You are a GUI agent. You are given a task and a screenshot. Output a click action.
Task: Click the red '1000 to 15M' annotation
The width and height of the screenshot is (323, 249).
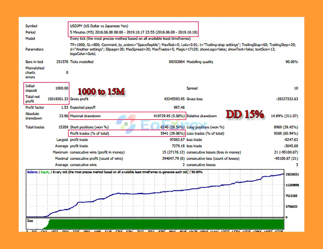coord(101,92)
